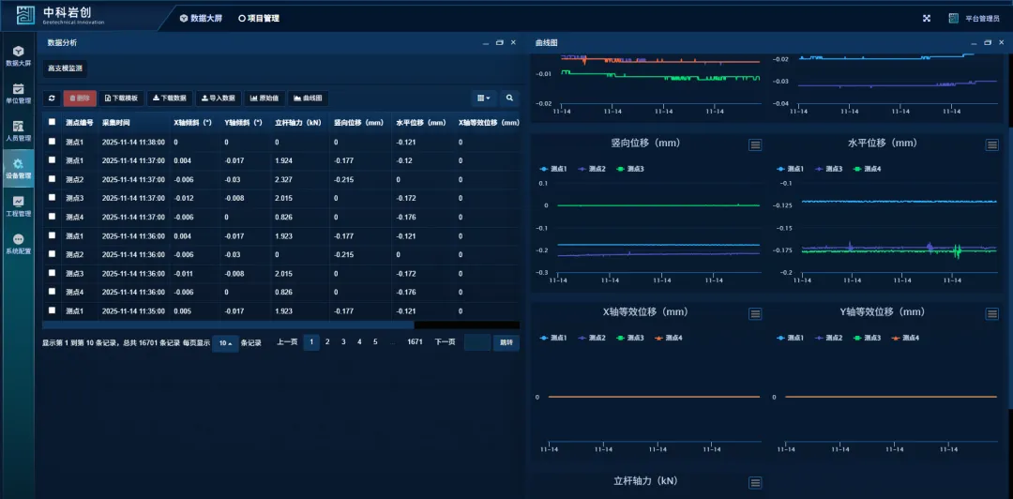Select the 高支模监测 tab
The height and width of the screenshot is (499, 1013).
(65, 68)
